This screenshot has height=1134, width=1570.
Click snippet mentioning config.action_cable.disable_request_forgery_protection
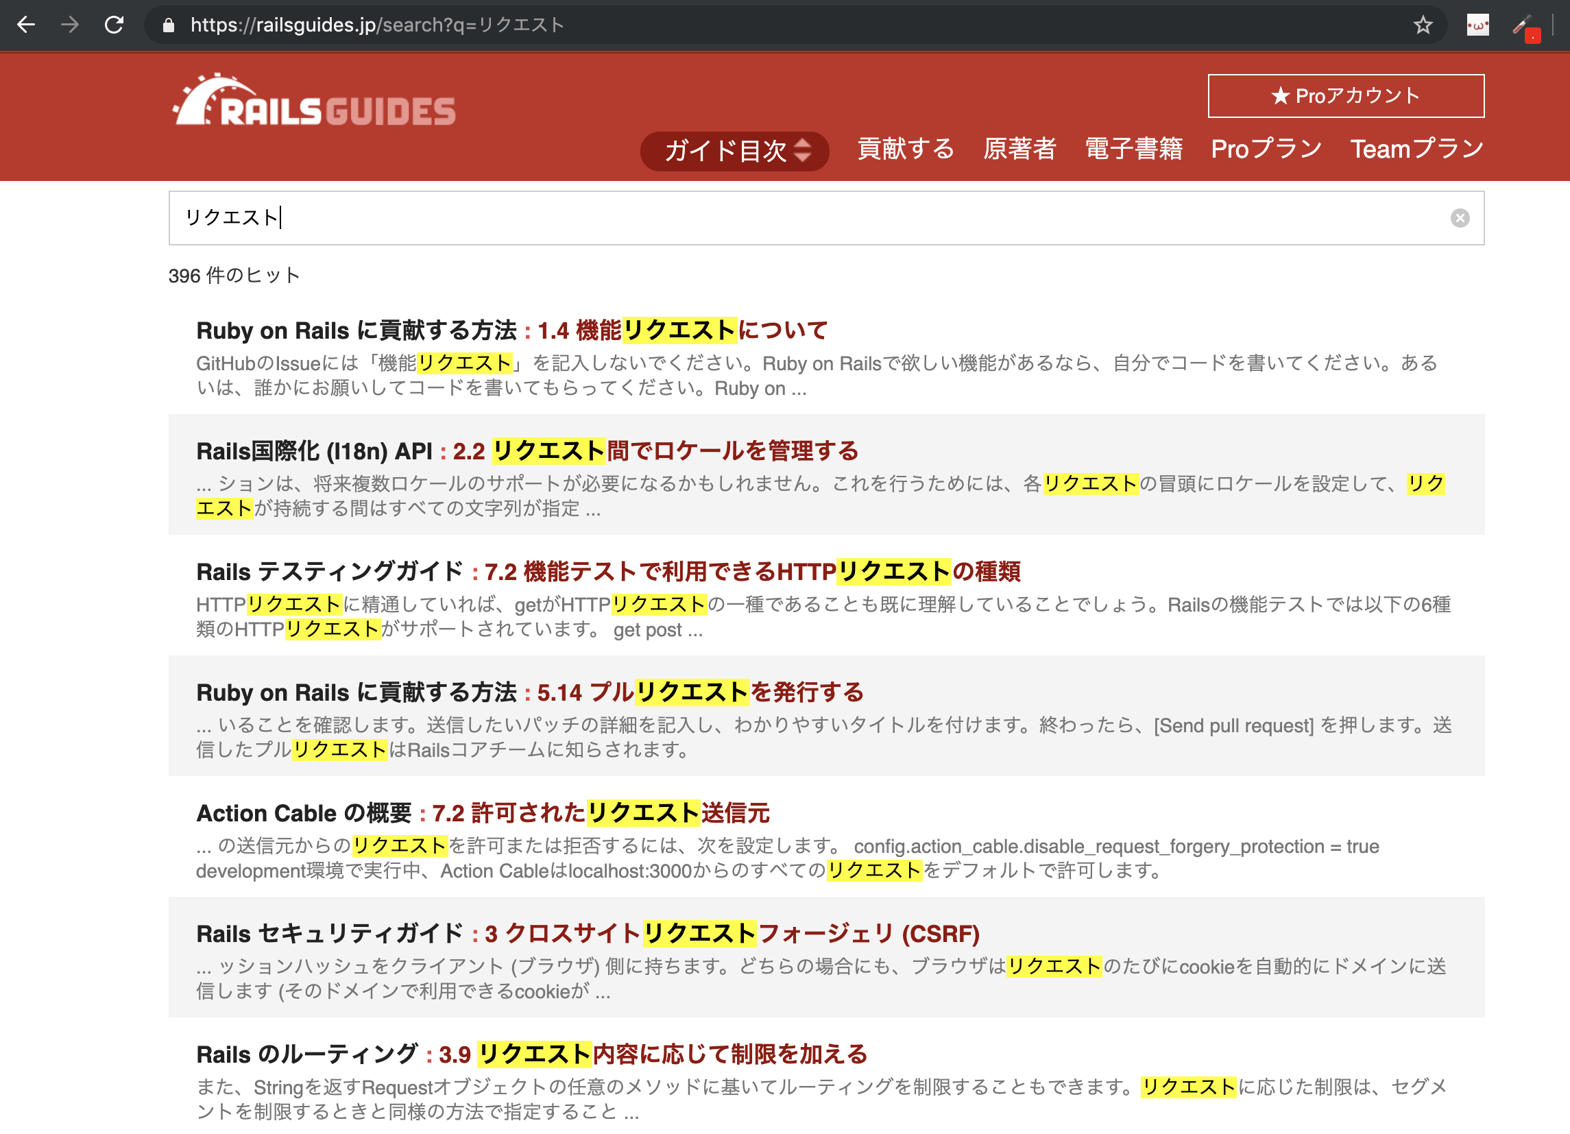(788, 858)
